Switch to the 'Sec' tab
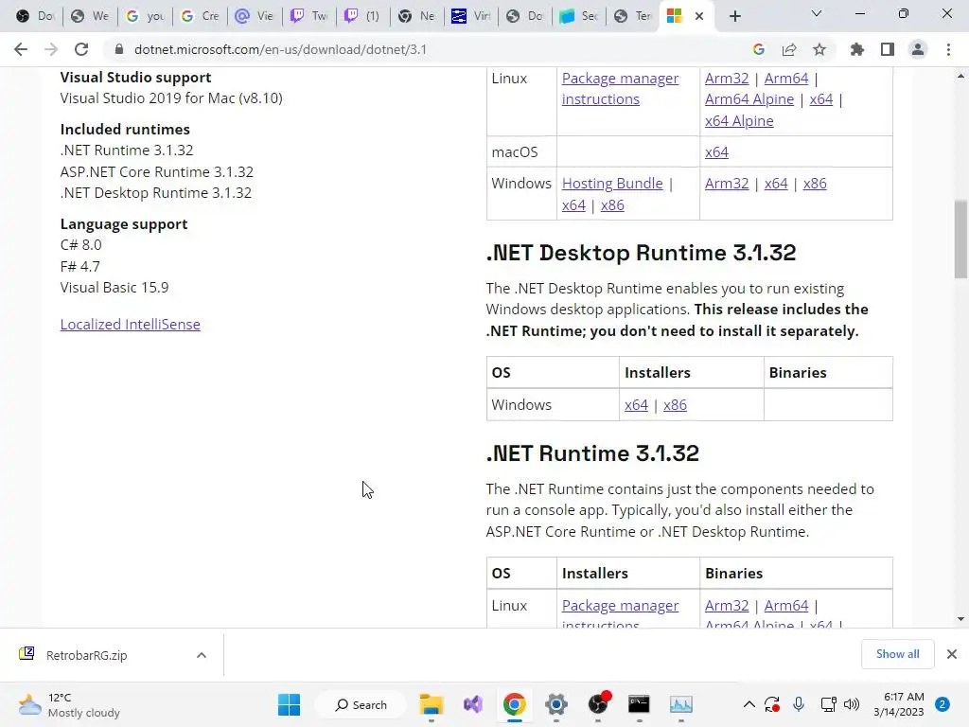The height and width of the screenshot is (727, 969). click(x=579, y=16)
